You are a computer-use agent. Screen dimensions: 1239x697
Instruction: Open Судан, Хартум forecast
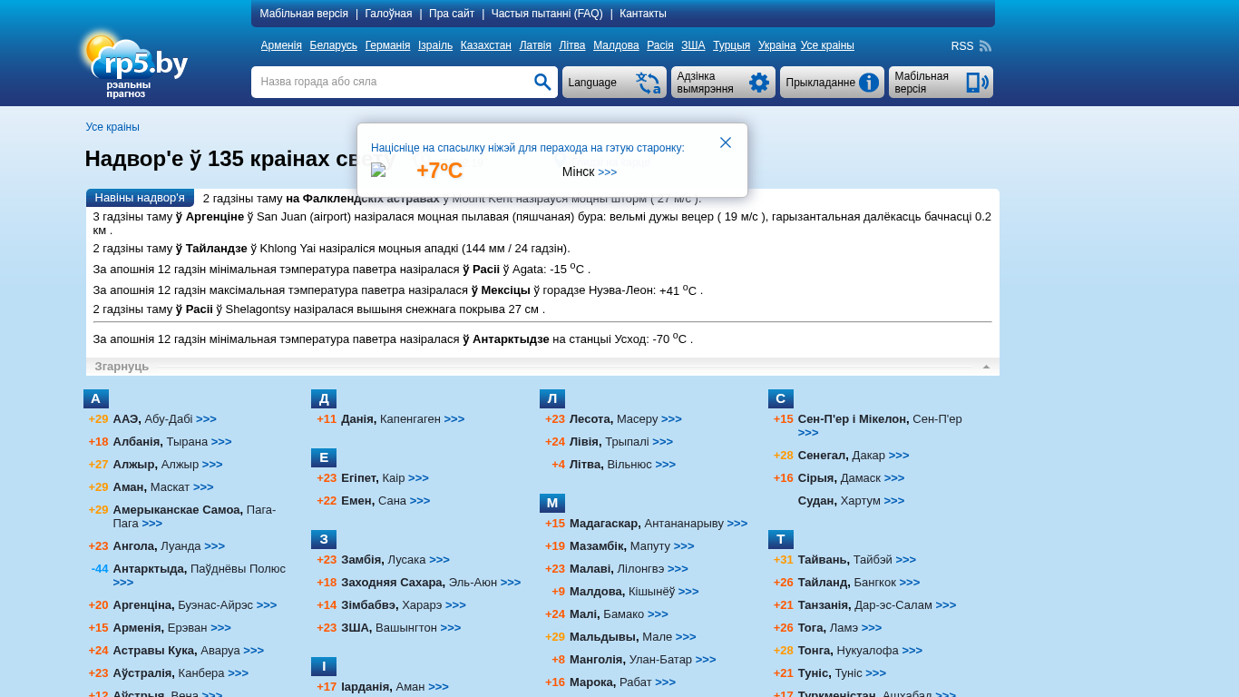coord(852,501)
